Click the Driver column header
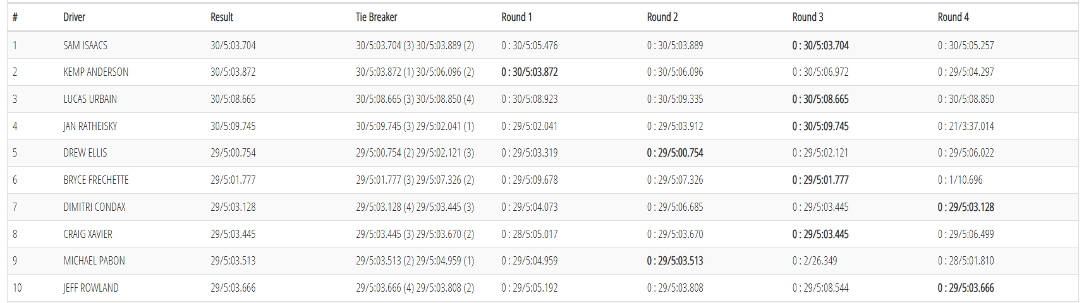Viewport: 1084px width, 303px height. (x=74, y=17)
